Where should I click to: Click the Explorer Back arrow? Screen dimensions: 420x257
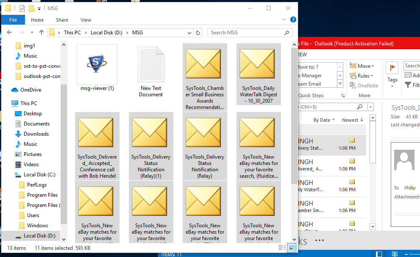tap(9, 32)
